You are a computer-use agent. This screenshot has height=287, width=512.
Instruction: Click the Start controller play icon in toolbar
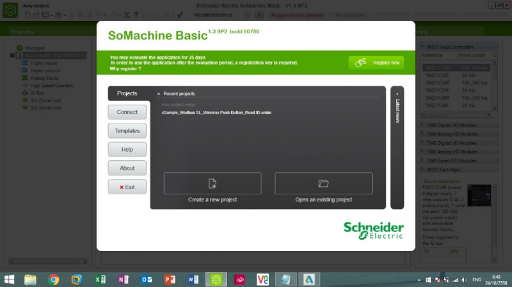[x=148, y=15]
